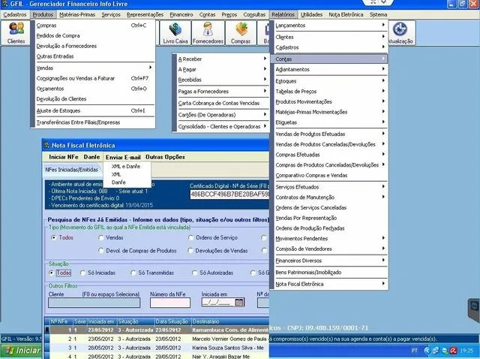Click the Fornecedores toolbar icon
Image resolution: width=480 pixels, height=359 pixels.
tap(210, 30)
